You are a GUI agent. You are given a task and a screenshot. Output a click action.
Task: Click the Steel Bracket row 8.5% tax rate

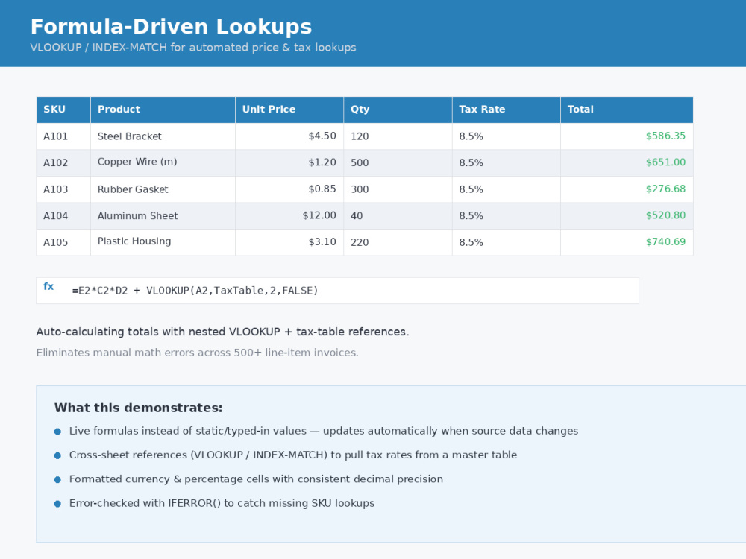point(507,136)
